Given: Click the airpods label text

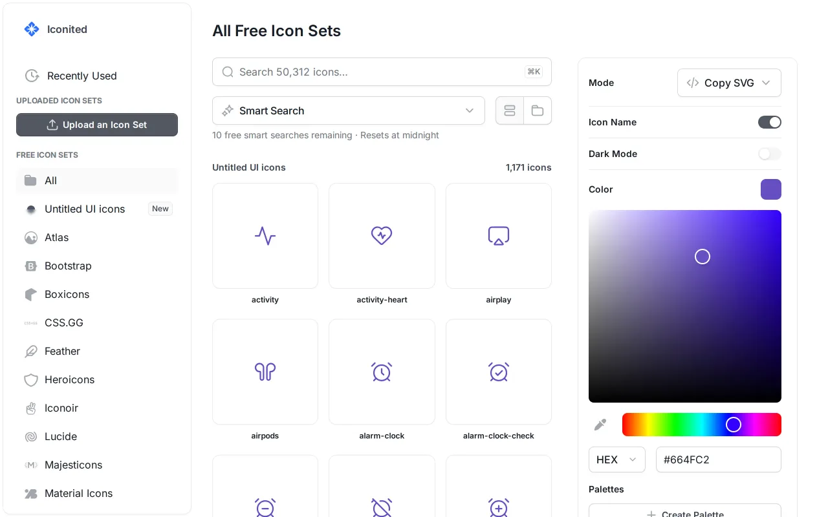Looking at the screenshot, I should tap(265, 436).
